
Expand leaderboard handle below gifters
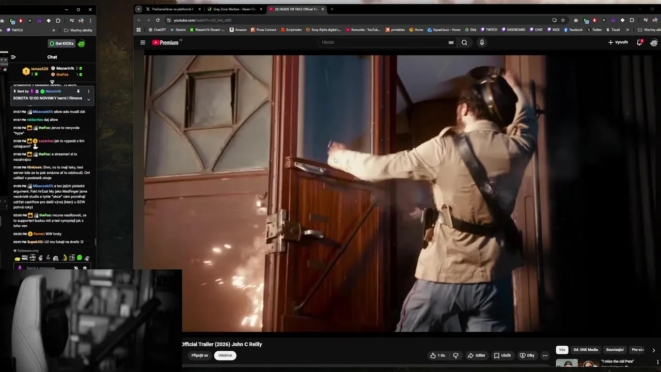52,82
